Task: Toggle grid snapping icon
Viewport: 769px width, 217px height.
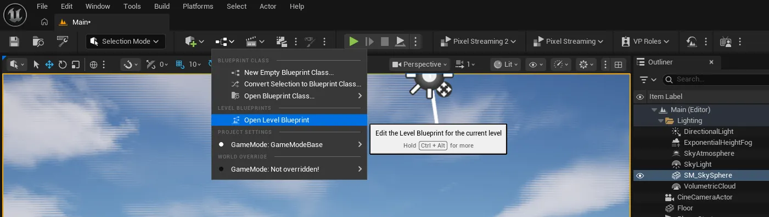Action: tap(180, 64)
